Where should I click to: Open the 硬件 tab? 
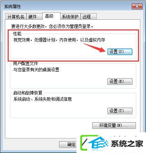click(x=34, y=17)
